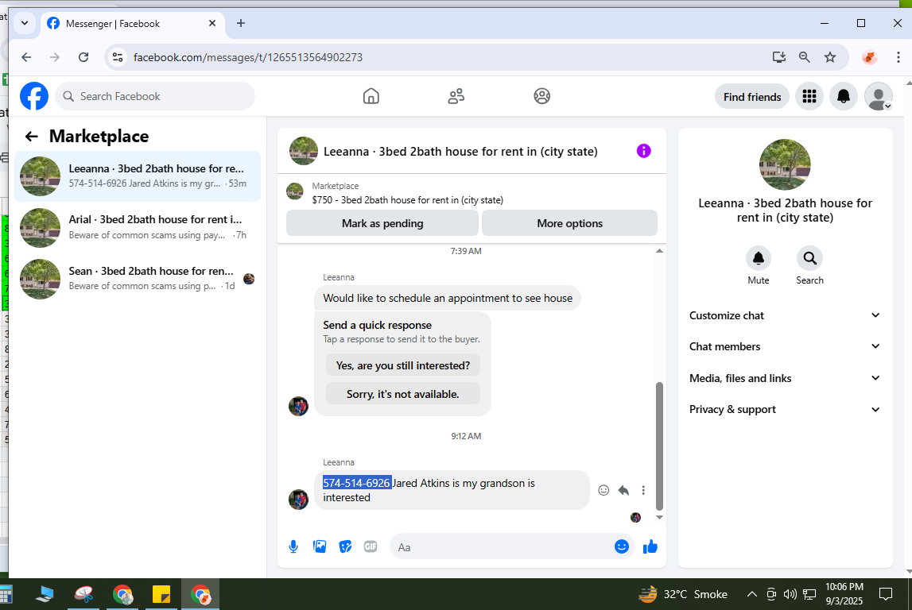Open Sean's conversation in the list
This screenshot has height=610, width=912.
pos(138,278)
